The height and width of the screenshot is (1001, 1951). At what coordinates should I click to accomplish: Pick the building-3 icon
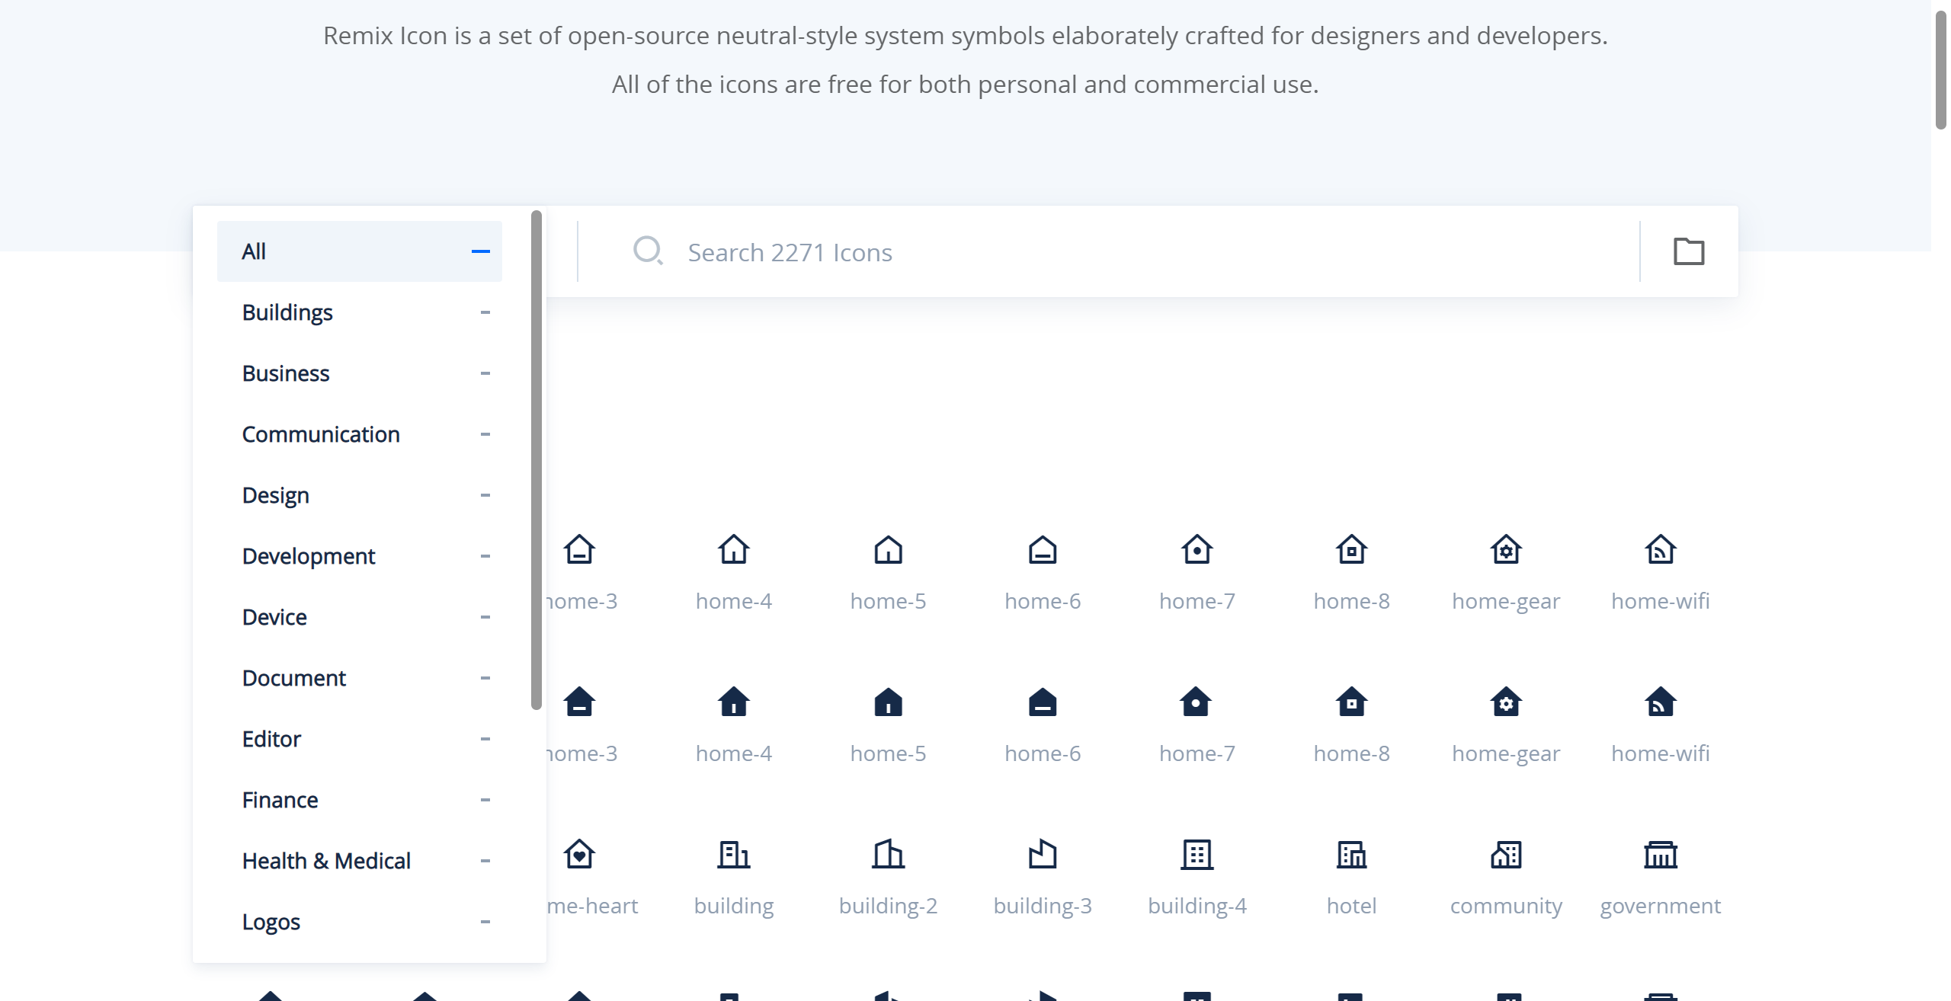(1043, 854)
